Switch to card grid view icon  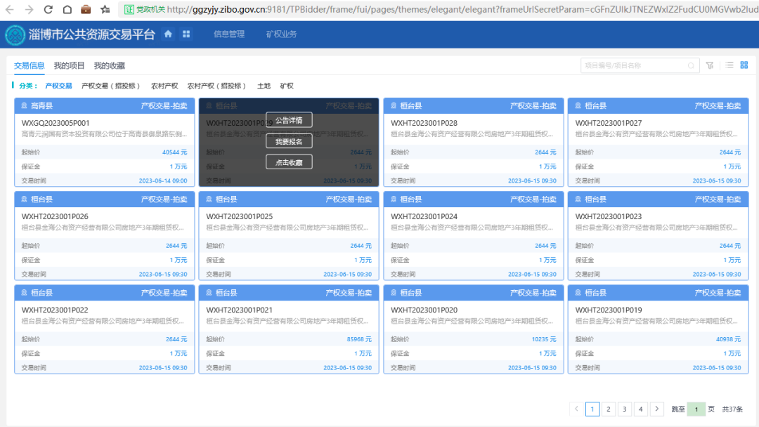pyautogui.click(x=744, y=65)
